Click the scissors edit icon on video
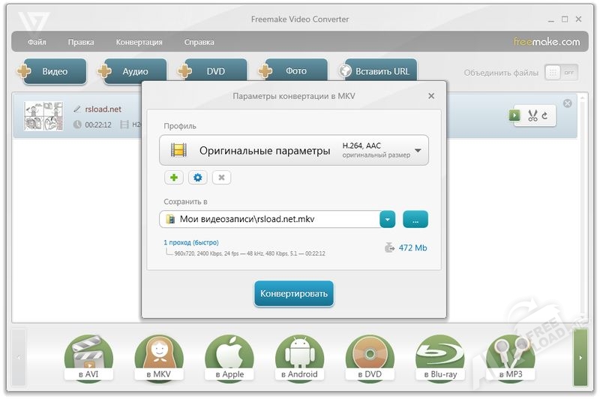 tap(532, 115)
